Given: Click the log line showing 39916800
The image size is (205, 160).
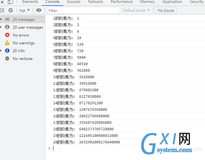Looking at the screenshot, I should 125,83.
